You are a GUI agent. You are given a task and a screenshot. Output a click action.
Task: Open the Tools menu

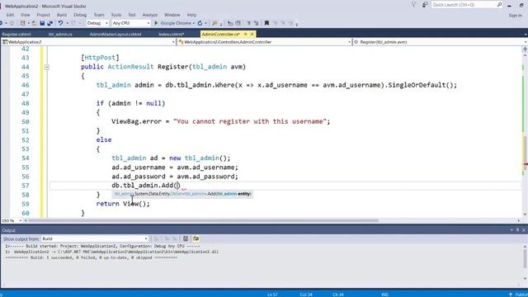(116, 15)
